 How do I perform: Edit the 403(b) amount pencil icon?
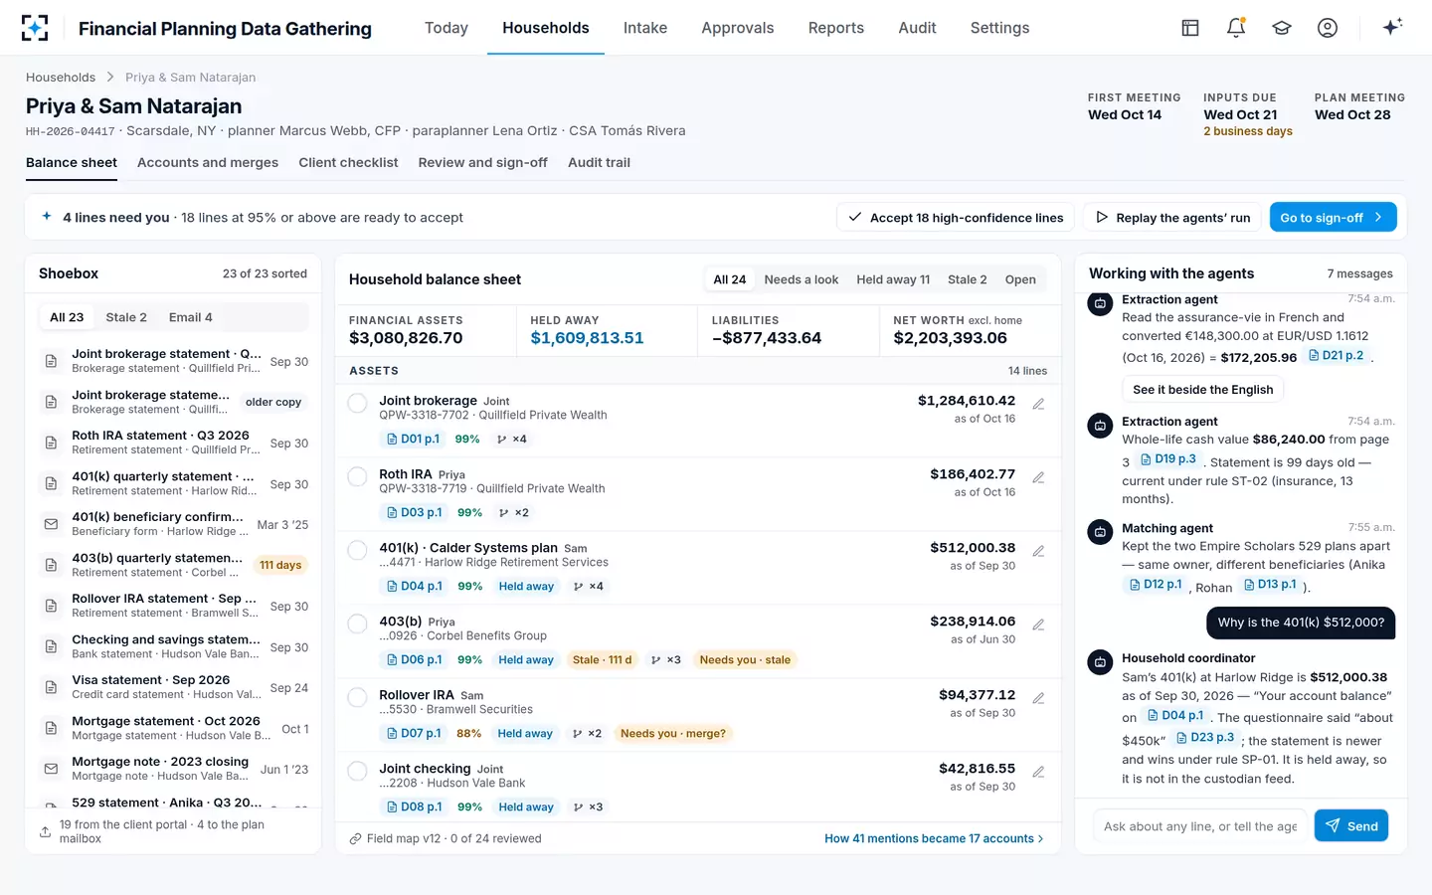pos(1038,625)
